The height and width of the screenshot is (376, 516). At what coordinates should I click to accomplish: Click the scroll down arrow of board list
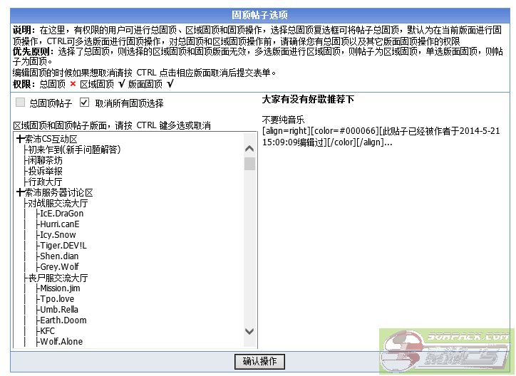(249, 331)
